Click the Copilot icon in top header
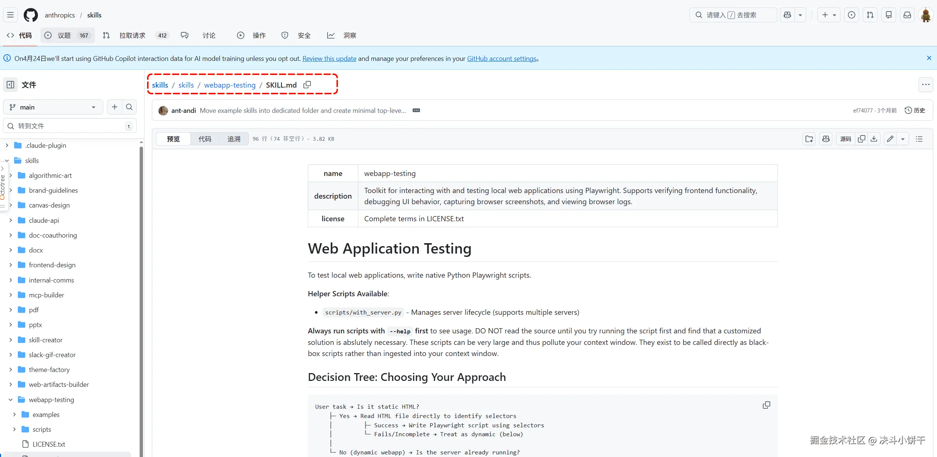The image size is (937, 457). 787,15
